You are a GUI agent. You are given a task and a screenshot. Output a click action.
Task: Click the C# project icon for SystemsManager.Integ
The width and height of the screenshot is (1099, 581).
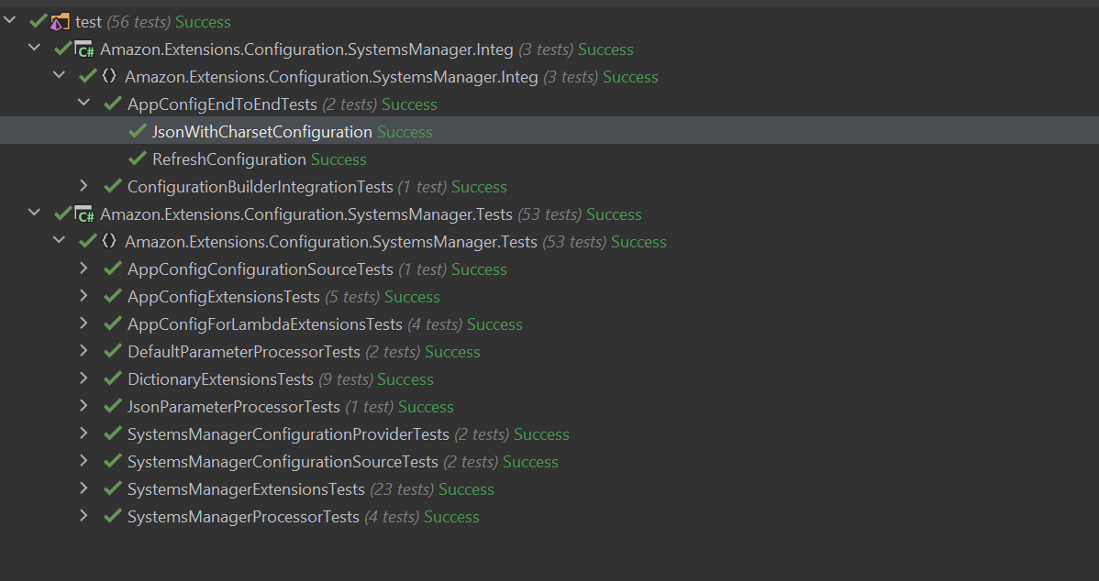(85, 49)
